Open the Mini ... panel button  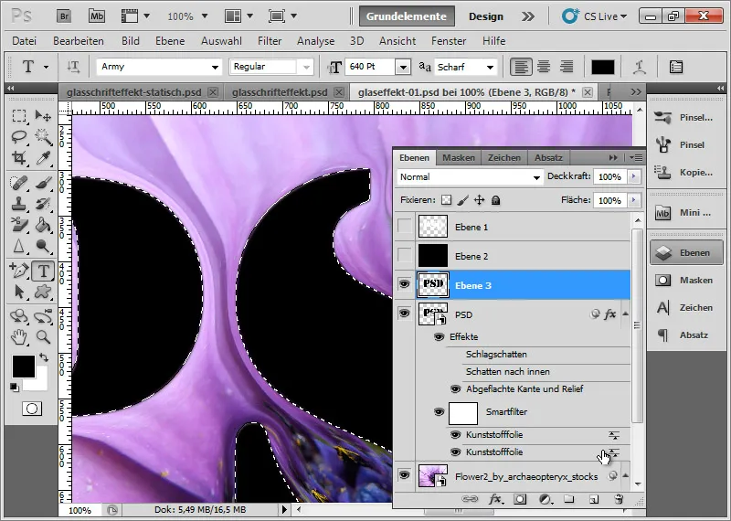pyautogui.click(x=685, y=213)
